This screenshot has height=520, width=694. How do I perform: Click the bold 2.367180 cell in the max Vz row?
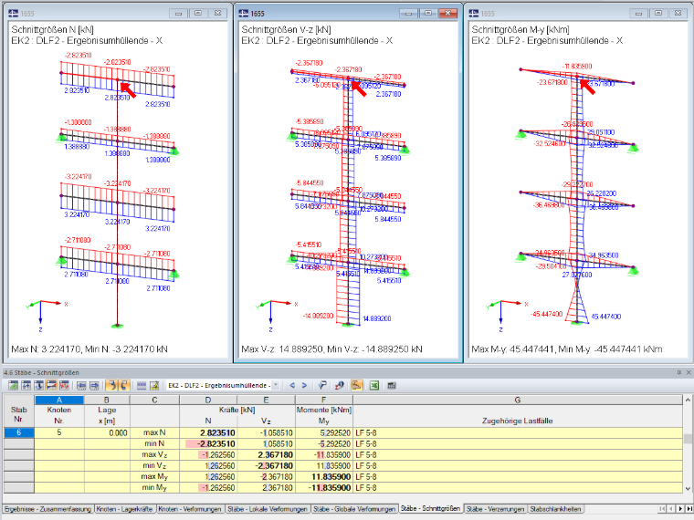tap(266, 455)
